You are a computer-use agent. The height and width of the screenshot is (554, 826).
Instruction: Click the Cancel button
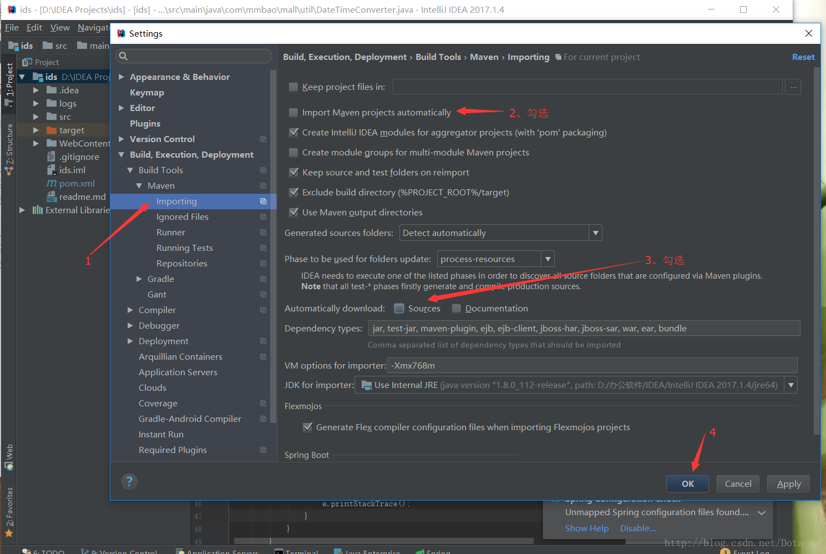[x=738, y=484]
